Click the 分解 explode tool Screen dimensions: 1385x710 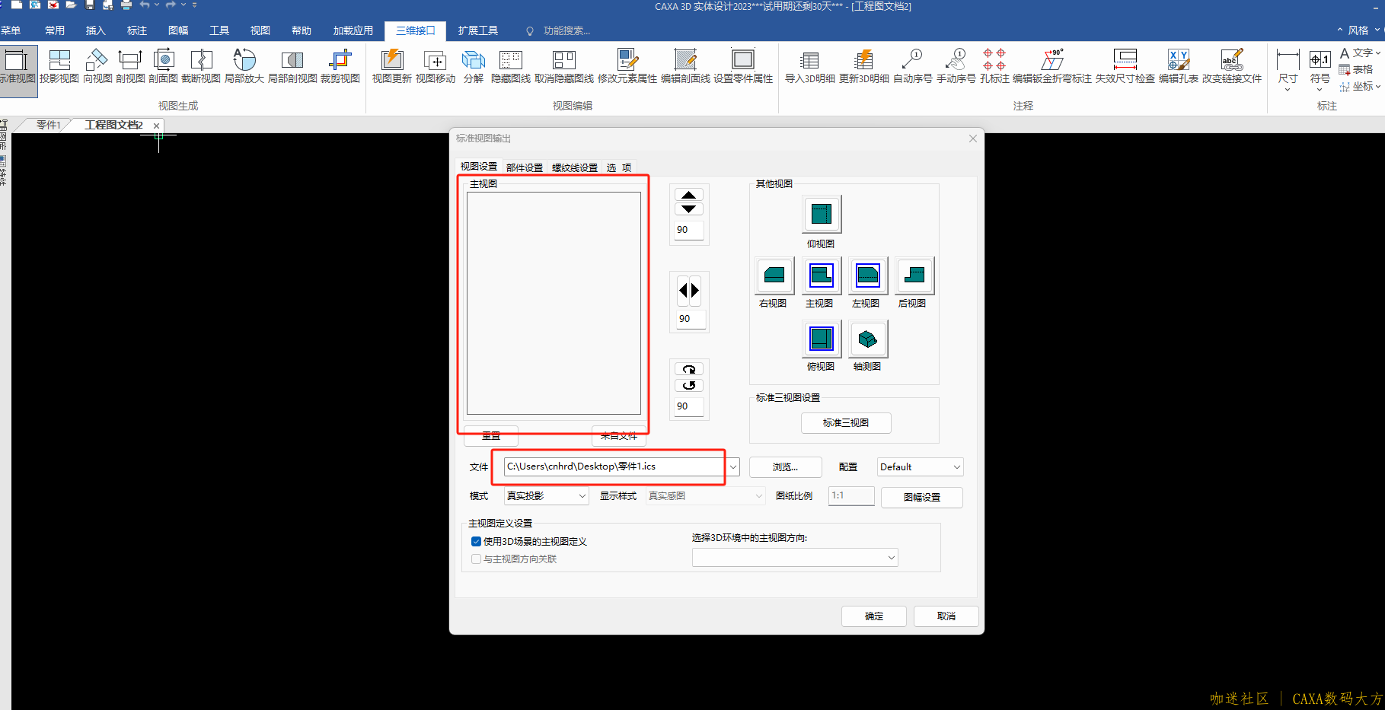click(474, 67)
